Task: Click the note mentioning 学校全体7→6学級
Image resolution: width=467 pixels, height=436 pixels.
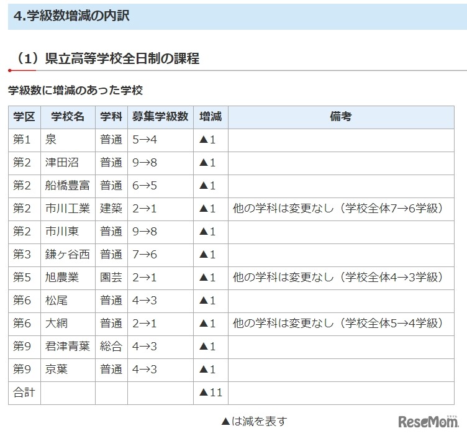Action: [338, 209]
